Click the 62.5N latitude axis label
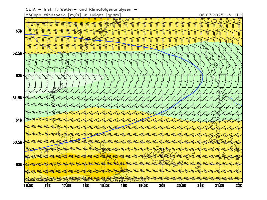This screenshot has height=200, width=267. 17,53
